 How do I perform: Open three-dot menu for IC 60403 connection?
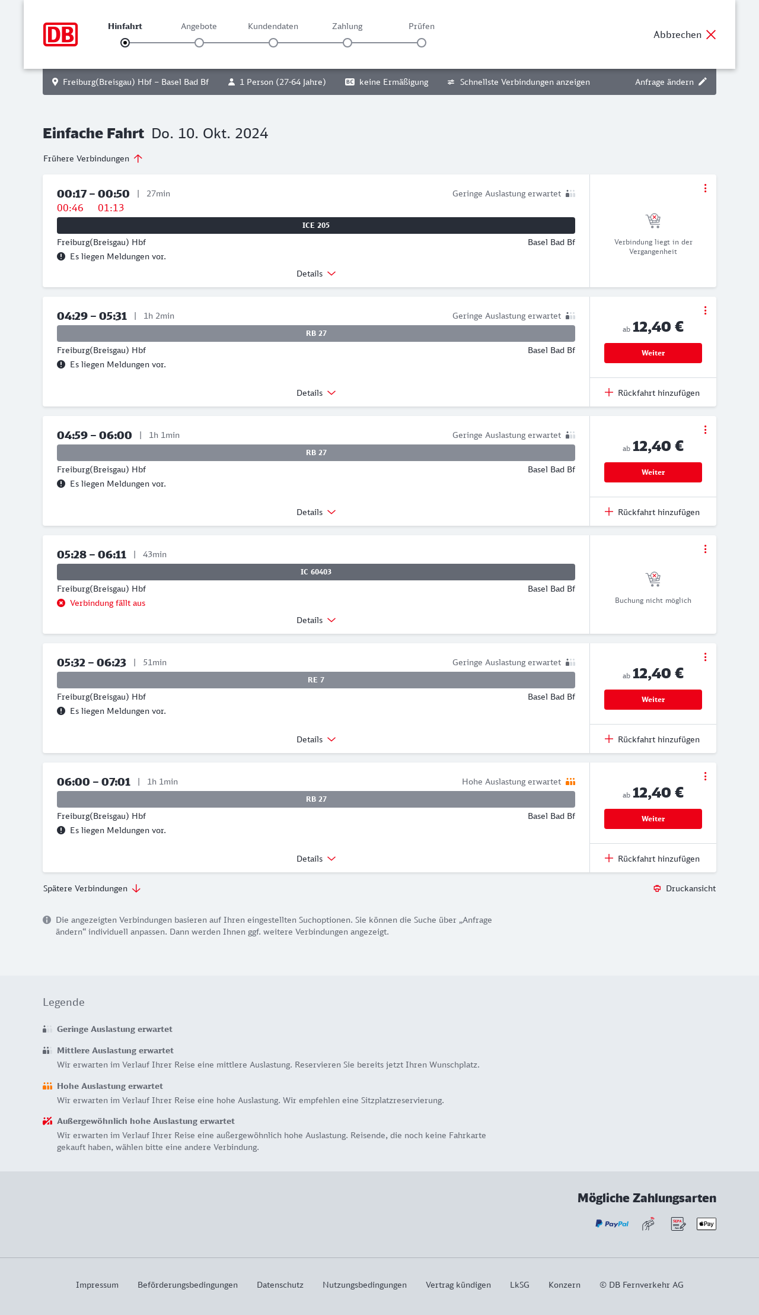705,549
